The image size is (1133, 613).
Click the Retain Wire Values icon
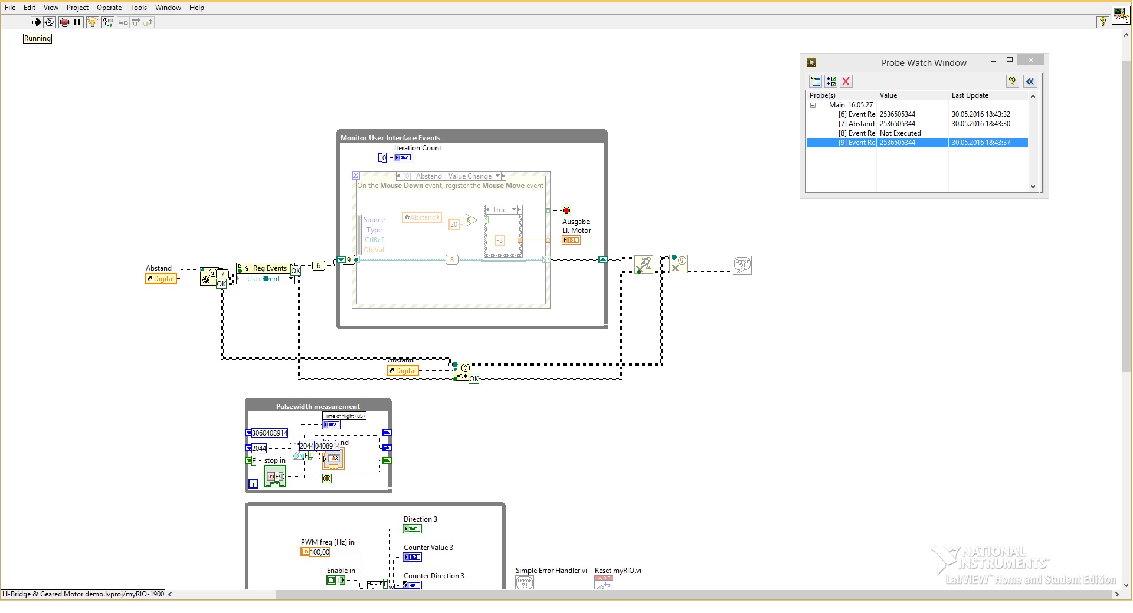pyautogui.click(x=107, y=22)
